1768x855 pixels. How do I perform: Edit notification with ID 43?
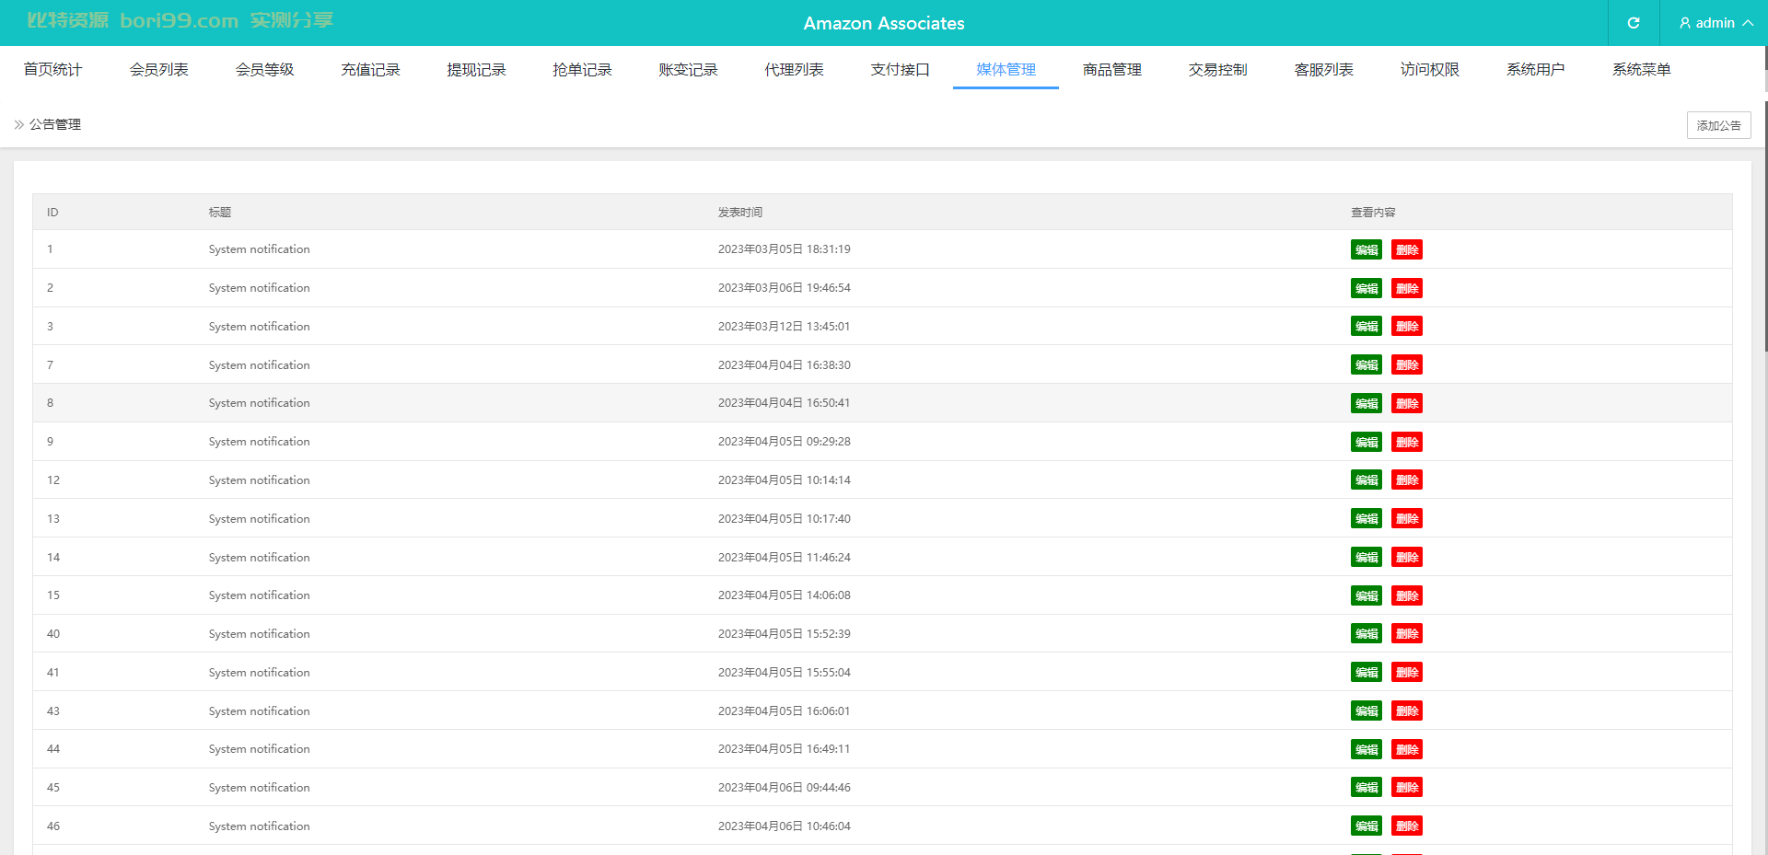coord(1367,711)
